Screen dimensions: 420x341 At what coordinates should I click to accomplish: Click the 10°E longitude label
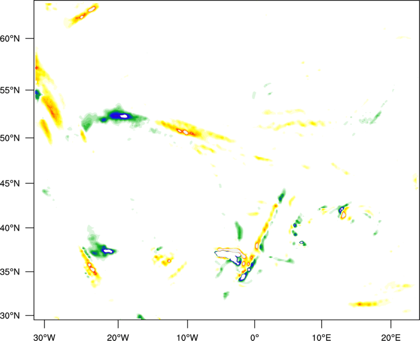321,337
